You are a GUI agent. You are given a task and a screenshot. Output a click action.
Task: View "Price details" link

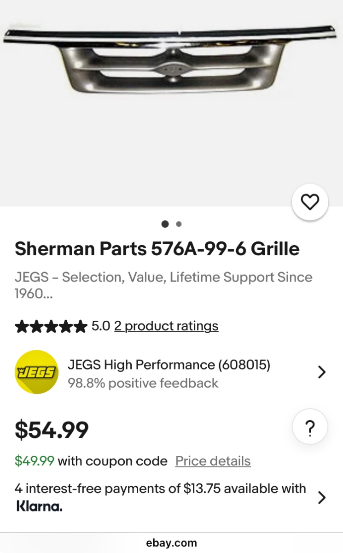213,461
